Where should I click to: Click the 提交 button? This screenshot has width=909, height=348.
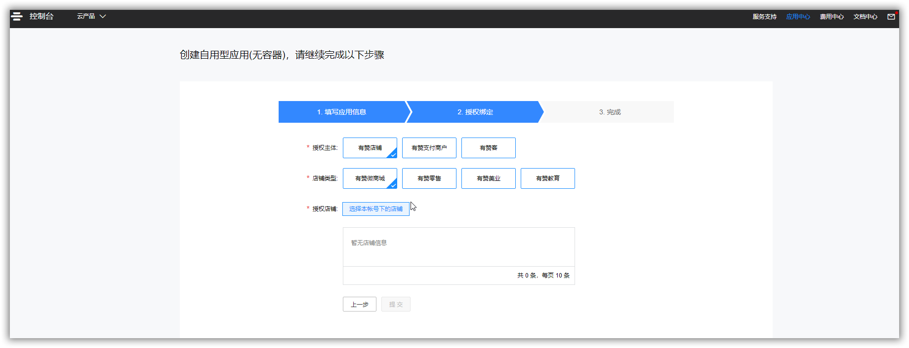pos(396,304)
